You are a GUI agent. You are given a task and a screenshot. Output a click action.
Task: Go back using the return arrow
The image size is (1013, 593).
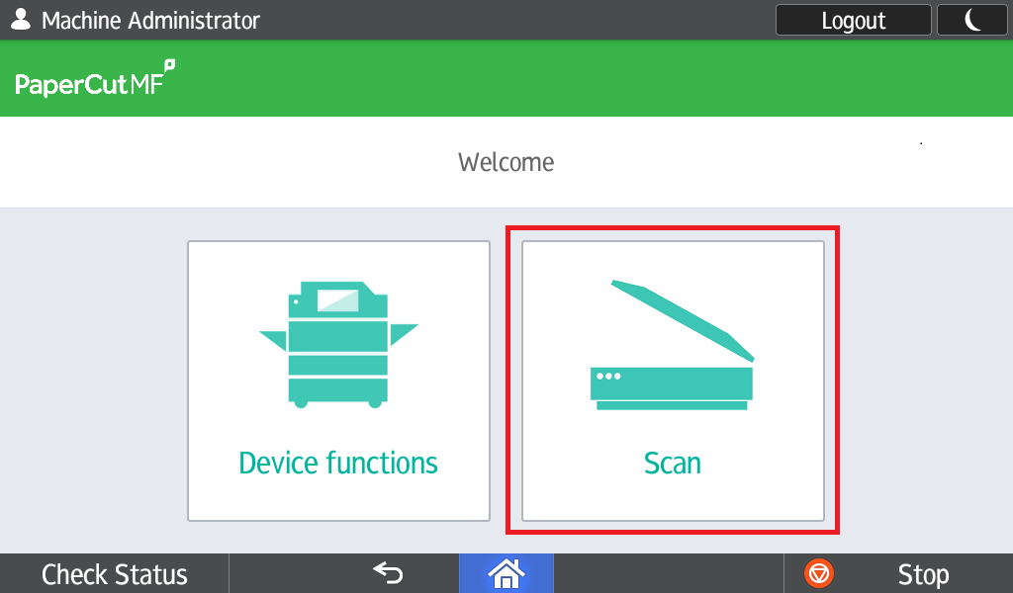pos(388,573)
